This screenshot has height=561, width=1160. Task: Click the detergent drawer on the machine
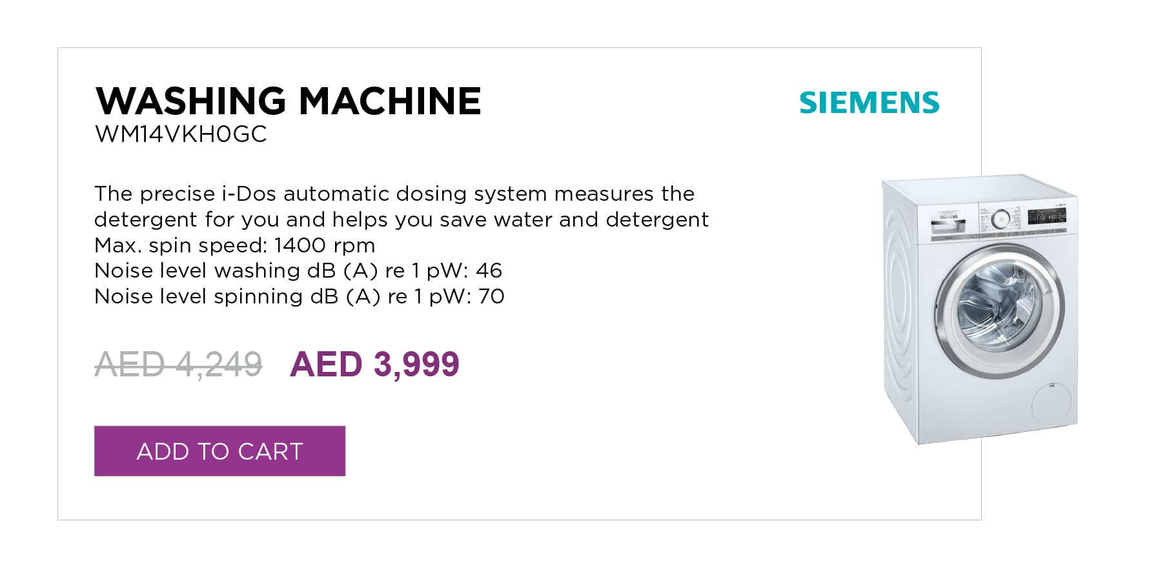click(x=948, y=222)
